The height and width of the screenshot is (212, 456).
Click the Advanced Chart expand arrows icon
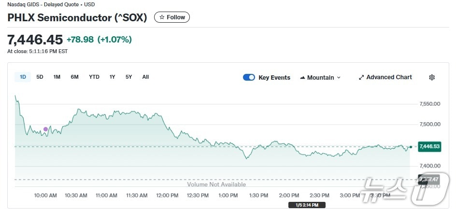coord(361,77)
